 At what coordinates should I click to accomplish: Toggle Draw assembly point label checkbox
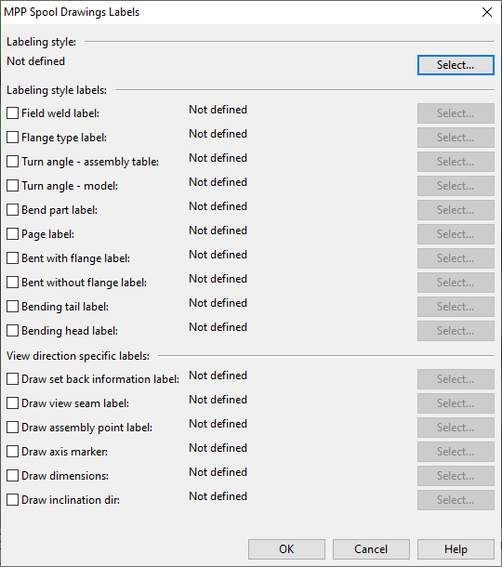tap(13, 428)
